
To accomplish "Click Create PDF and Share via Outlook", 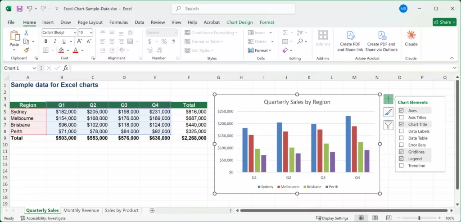I will click(381, 41).
